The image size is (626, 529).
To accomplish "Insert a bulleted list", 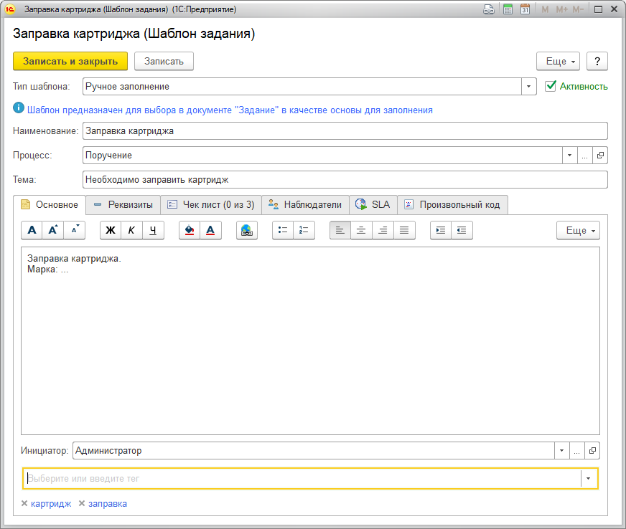I will (283, 230).
